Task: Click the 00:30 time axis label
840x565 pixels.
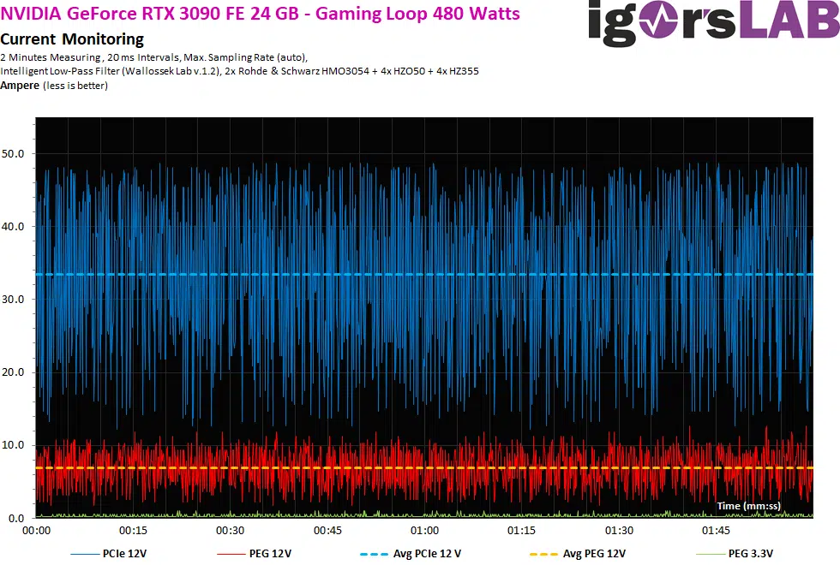Action: (x=231, y=531)
